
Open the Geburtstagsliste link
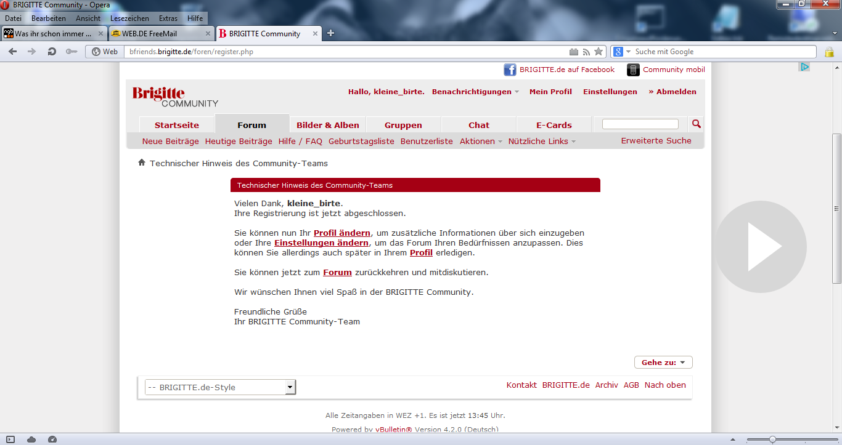(x=361, y=141)
